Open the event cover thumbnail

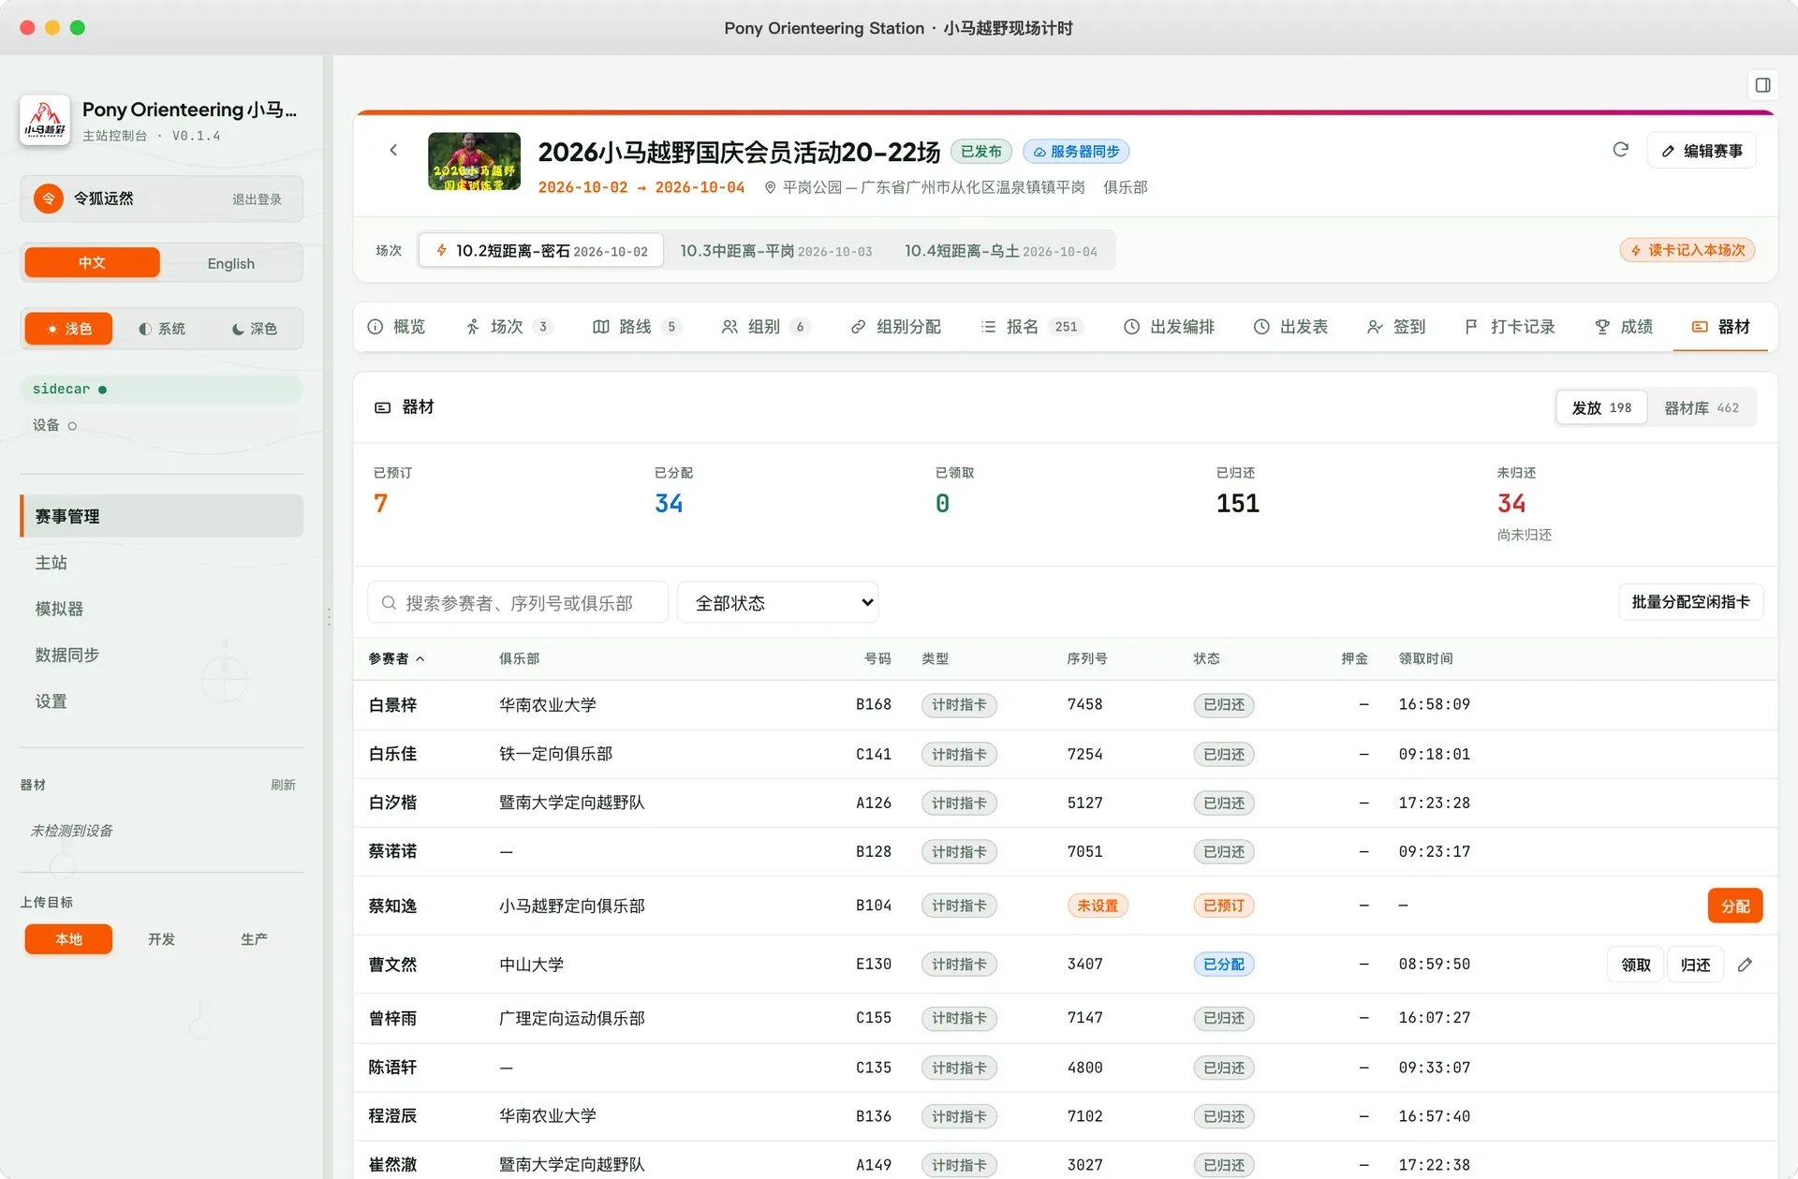pyautogui.click(x=474, y=161)
